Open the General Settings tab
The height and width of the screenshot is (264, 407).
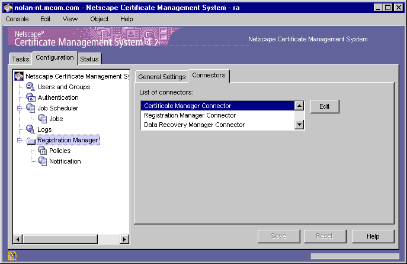162,77
